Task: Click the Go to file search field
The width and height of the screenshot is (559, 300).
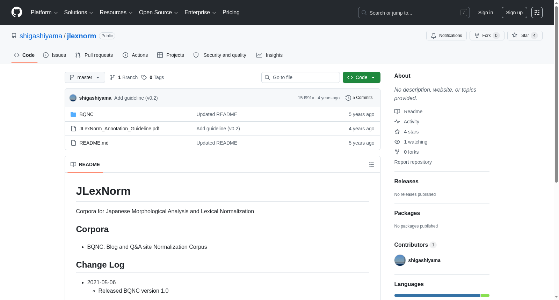Action: 300,77
